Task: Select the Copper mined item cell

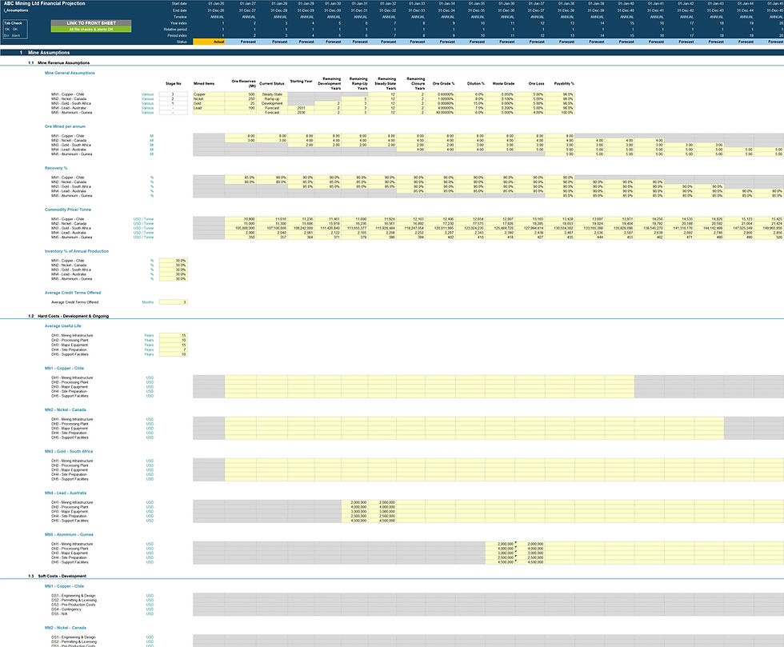Action: point(209,94)
